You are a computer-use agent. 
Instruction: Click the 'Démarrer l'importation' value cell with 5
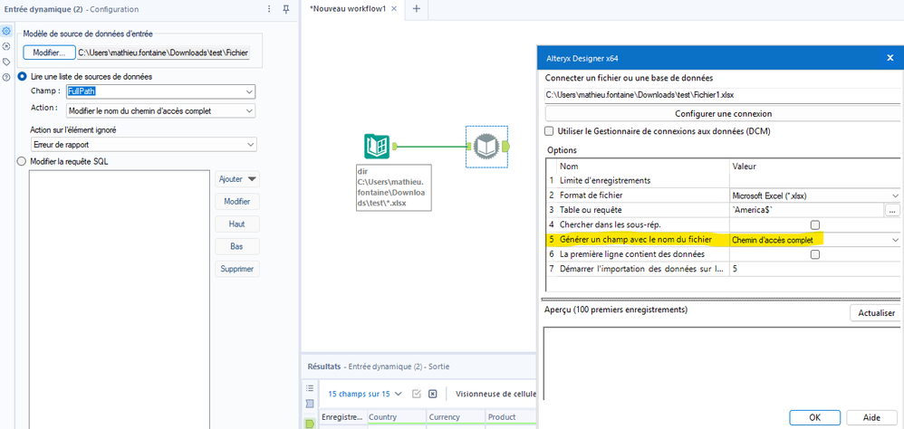point(814,269)
